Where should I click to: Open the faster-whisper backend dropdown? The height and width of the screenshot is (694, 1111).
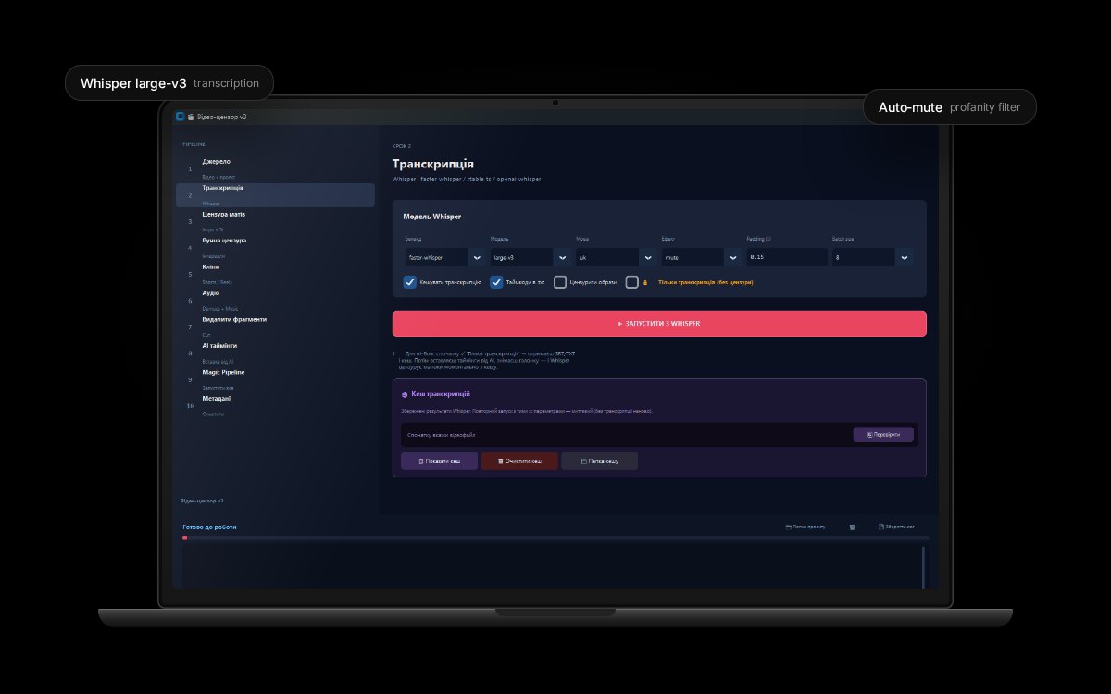(444, 257)
